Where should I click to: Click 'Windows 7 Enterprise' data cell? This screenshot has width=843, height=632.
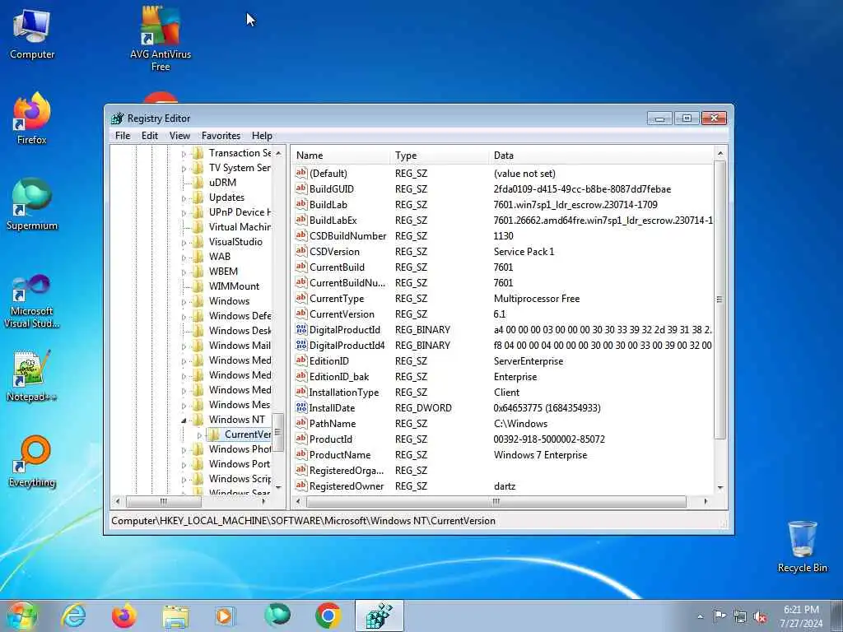click(540, 454)
